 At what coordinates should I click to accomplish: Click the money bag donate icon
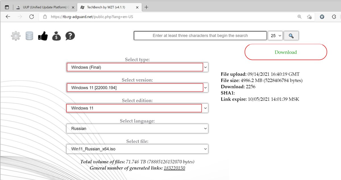tap(57, 36)
